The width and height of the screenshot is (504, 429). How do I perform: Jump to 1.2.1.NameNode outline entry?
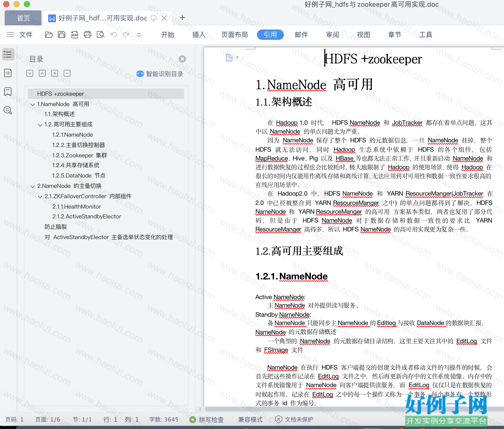[73, 135]
